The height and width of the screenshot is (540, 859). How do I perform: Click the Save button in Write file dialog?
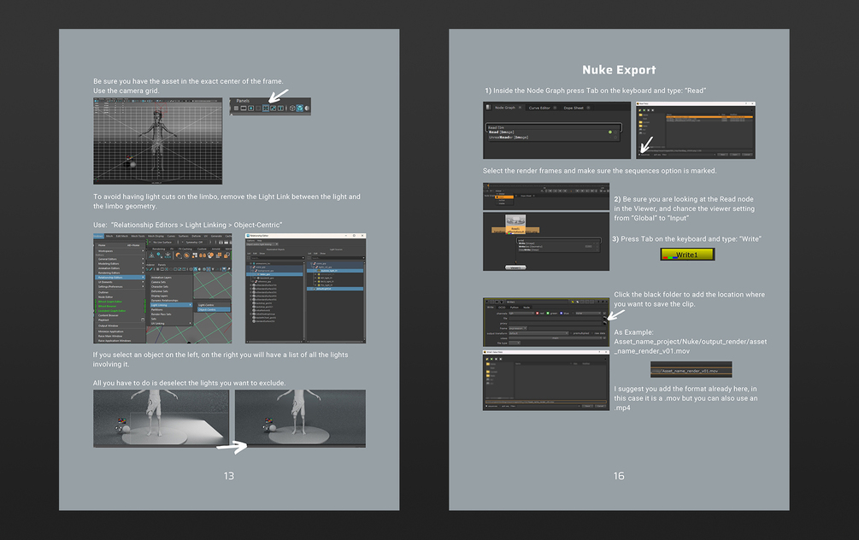click(587, 406)
